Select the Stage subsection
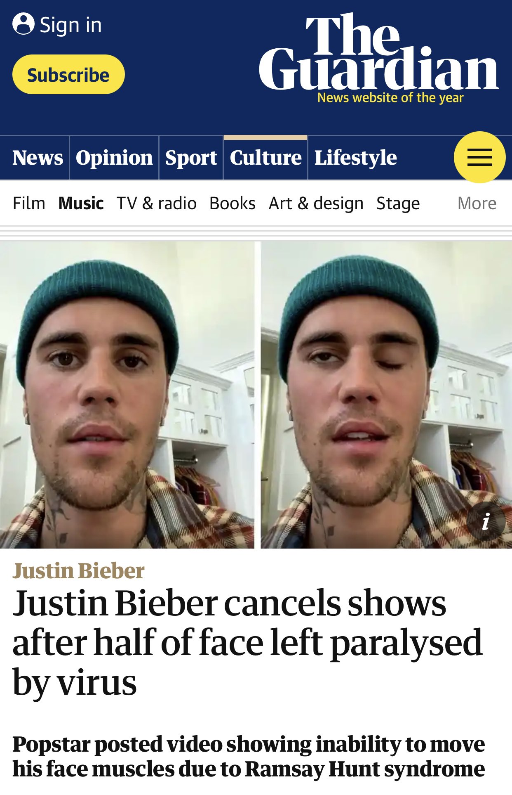The width and height of the screenshot is (512, 795). coord(398,203)
